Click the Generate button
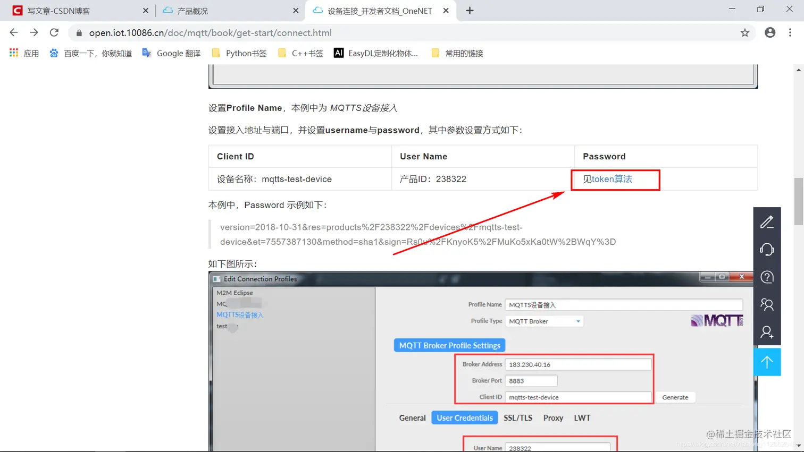 (675, 397)
